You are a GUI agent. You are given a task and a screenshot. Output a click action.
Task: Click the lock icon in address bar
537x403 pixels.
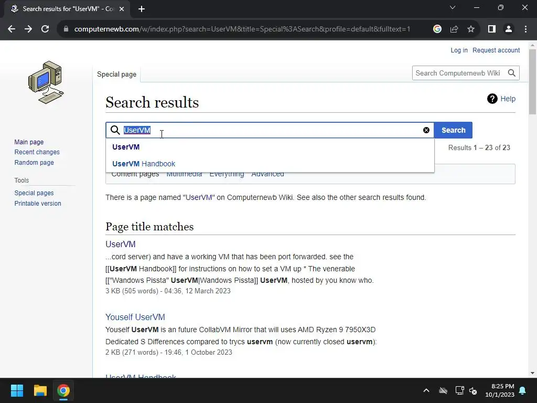(x=66, y=29)
